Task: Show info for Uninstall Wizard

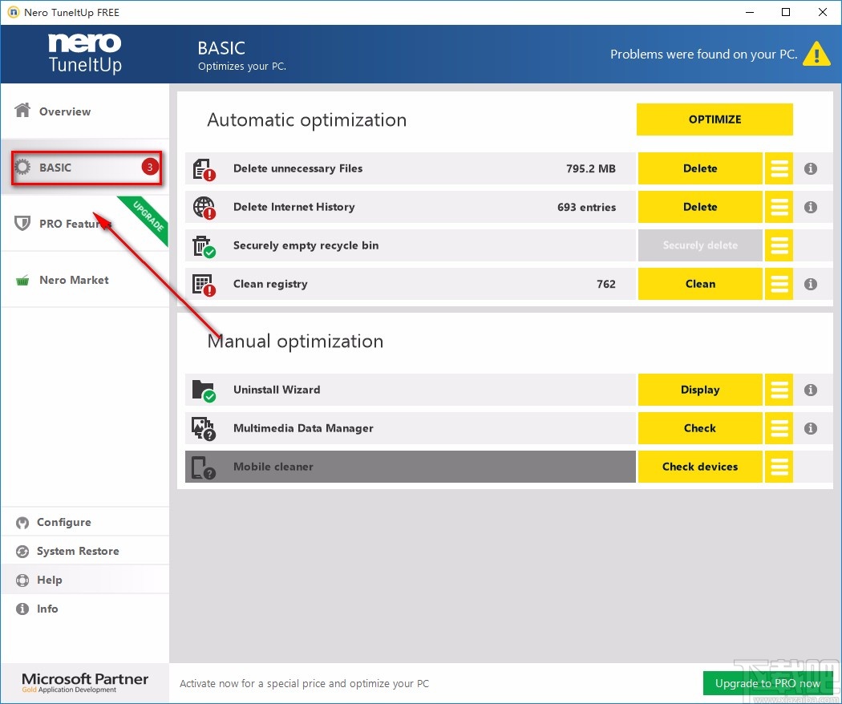Action: pos(810,390)
